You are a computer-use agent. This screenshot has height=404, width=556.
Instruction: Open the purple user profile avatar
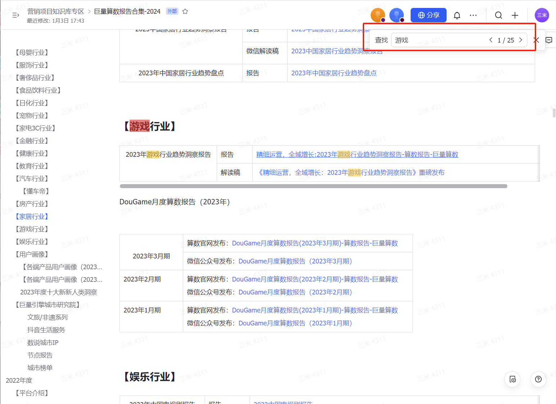pos(542,15)
